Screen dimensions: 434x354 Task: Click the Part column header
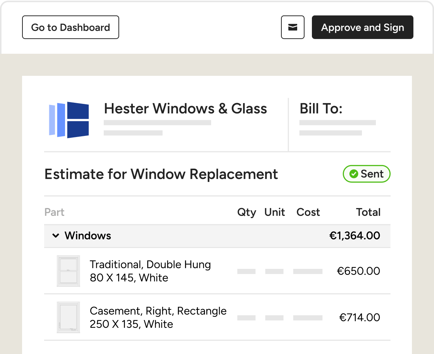tap(54, 212)
